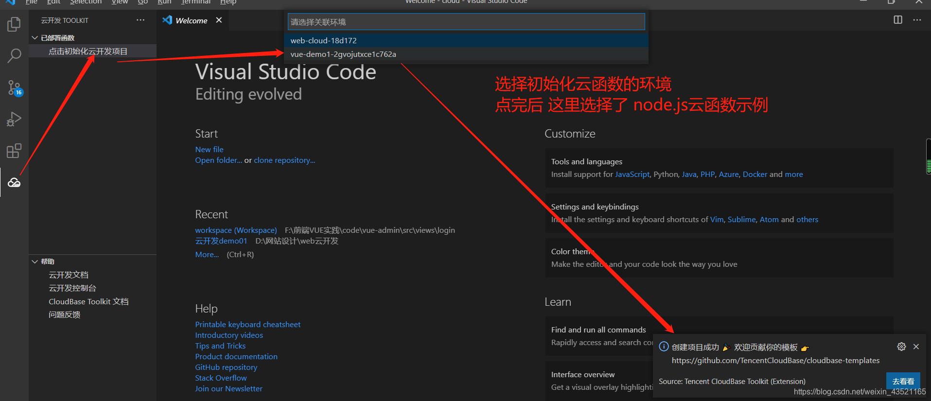Click the Open folder... link
931x401 pixels.
218,160
